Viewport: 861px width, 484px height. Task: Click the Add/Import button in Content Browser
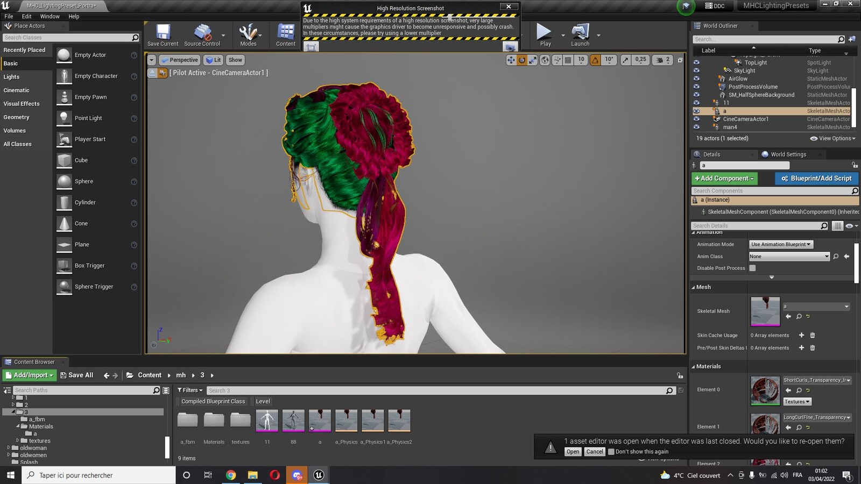click(x=30, y=375)
